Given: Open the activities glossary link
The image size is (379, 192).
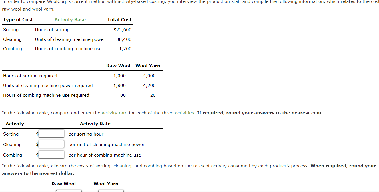Looking at the screenshot, I should click(x=184, y=113).
